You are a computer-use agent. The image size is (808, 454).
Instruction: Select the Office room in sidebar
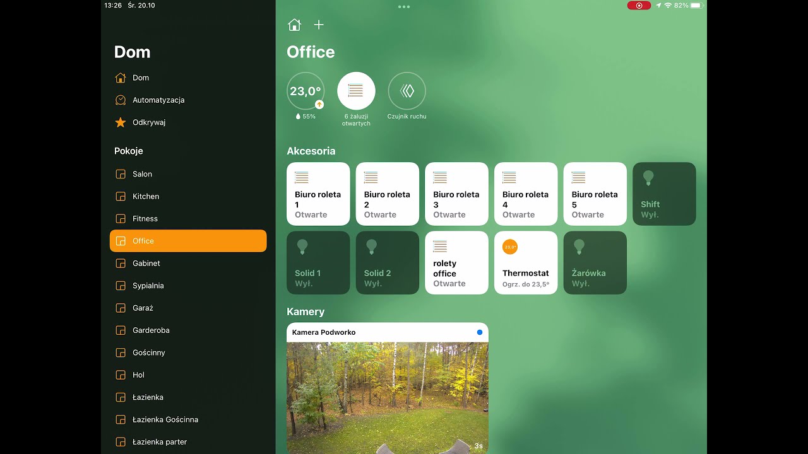pyautogui.click(x=188, y=241)
